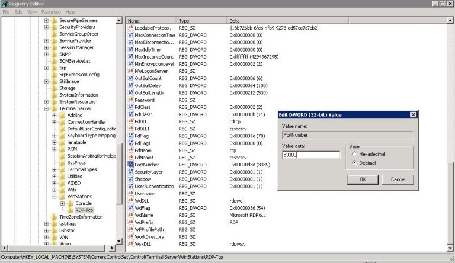Click the WdName string value icon
The height and width of the screenshot is (263, 455).
click(x=130, y=215)
